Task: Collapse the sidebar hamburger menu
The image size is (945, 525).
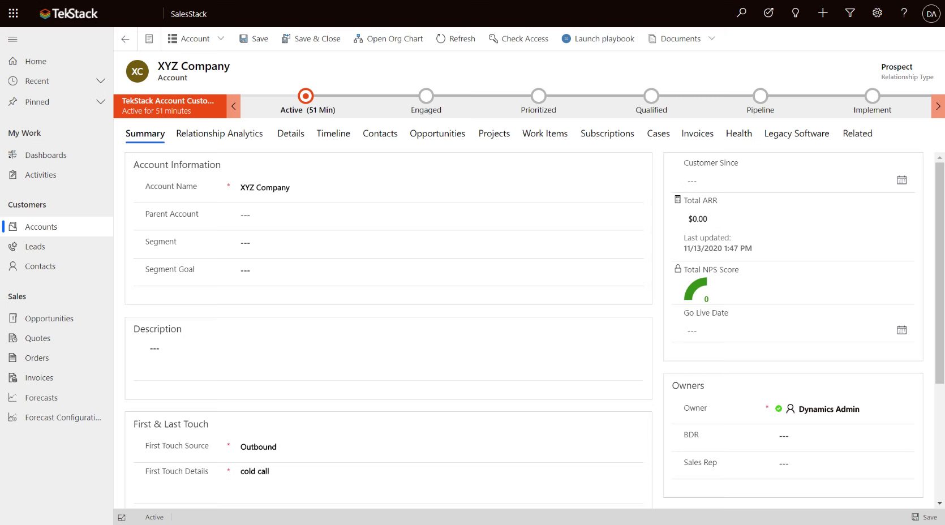Action: coord(12,39)
